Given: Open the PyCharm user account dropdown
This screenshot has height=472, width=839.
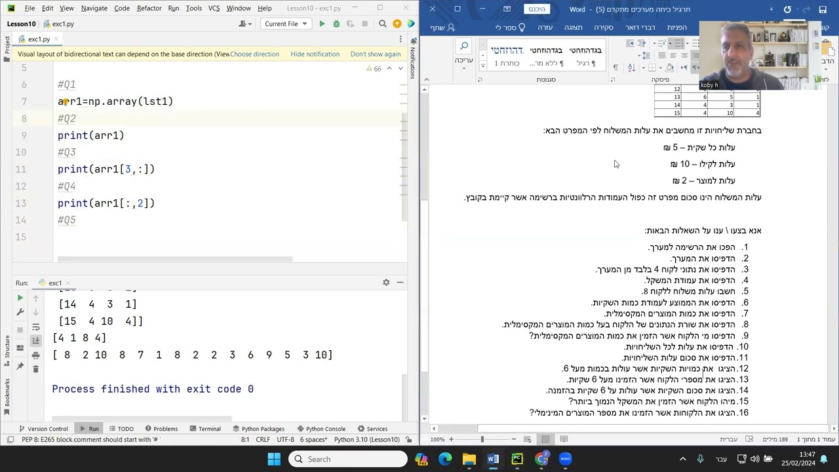Looking at the screenshot, I should point(246,24).
